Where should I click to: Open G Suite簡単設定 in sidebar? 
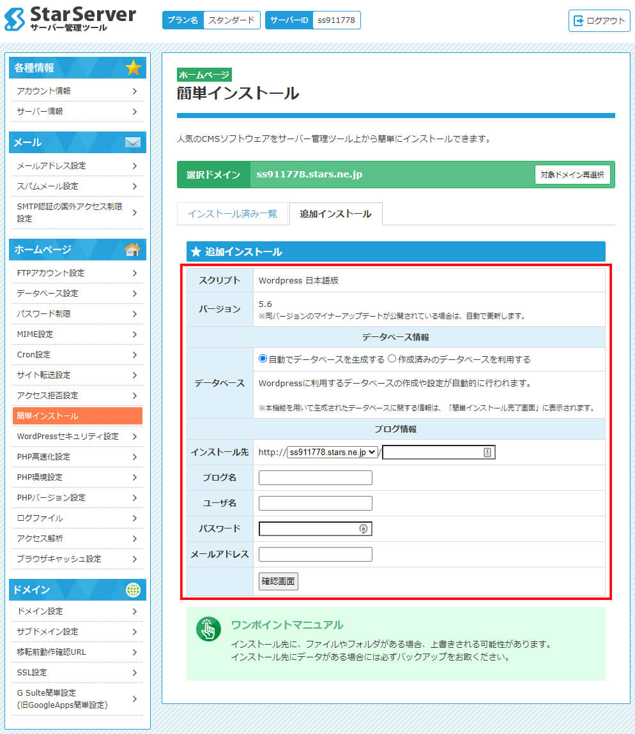[77, 699]
